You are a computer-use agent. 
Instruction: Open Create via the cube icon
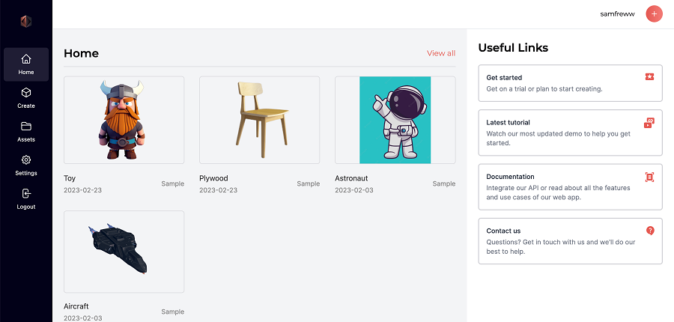point(26,93)
